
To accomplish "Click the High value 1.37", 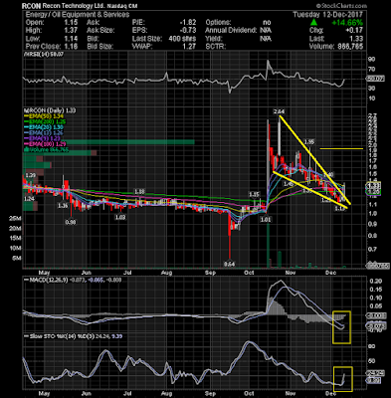I will click(x=72, y=30).
